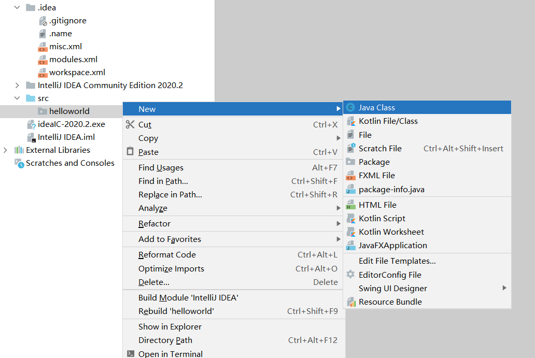
Task: Select the Resource Bundle icon
Action: pyautogui.click(x=352, y=302)
